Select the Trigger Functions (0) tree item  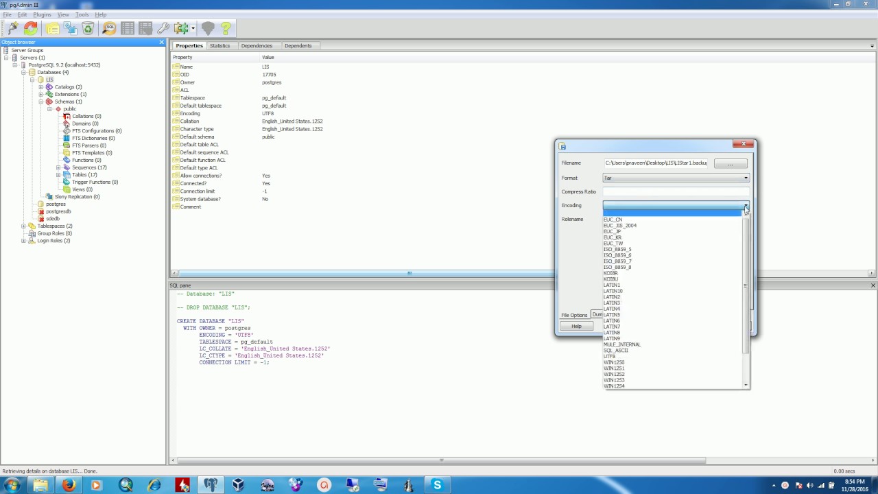click(95, 182)
